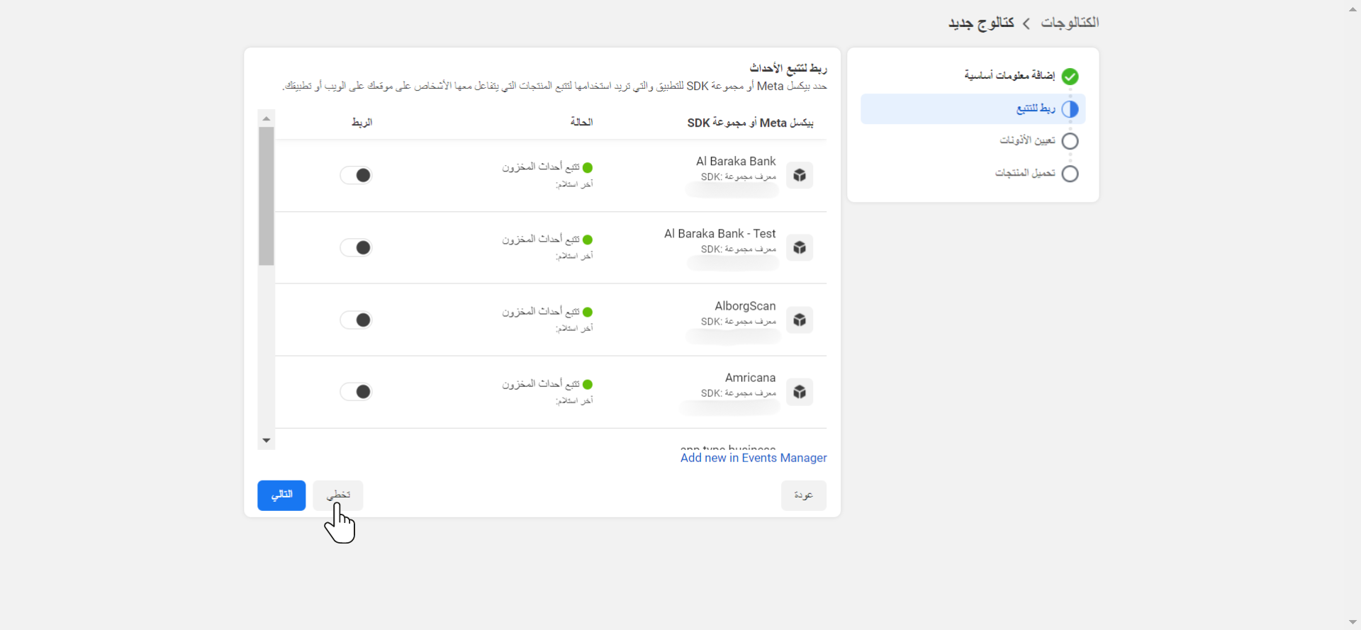Viewport: 1361px width, 630px height.
Task: Toggle the connection switch for AlborgScan
Action: (356, 320)
